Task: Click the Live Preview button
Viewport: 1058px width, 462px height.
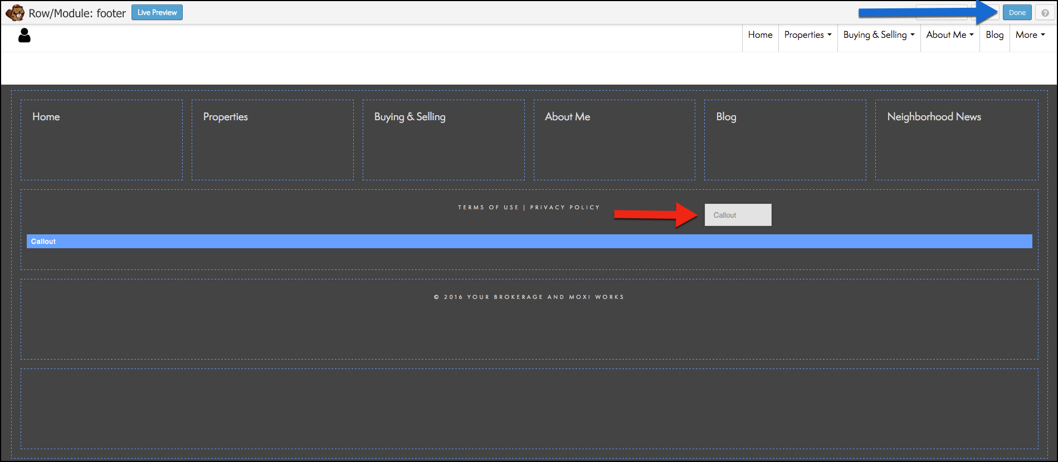Action: [x=157, y=13]
